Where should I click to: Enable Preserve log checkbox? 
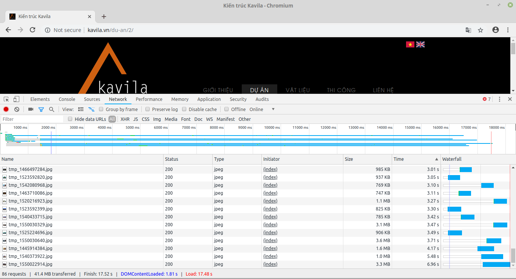coord(148,109)
